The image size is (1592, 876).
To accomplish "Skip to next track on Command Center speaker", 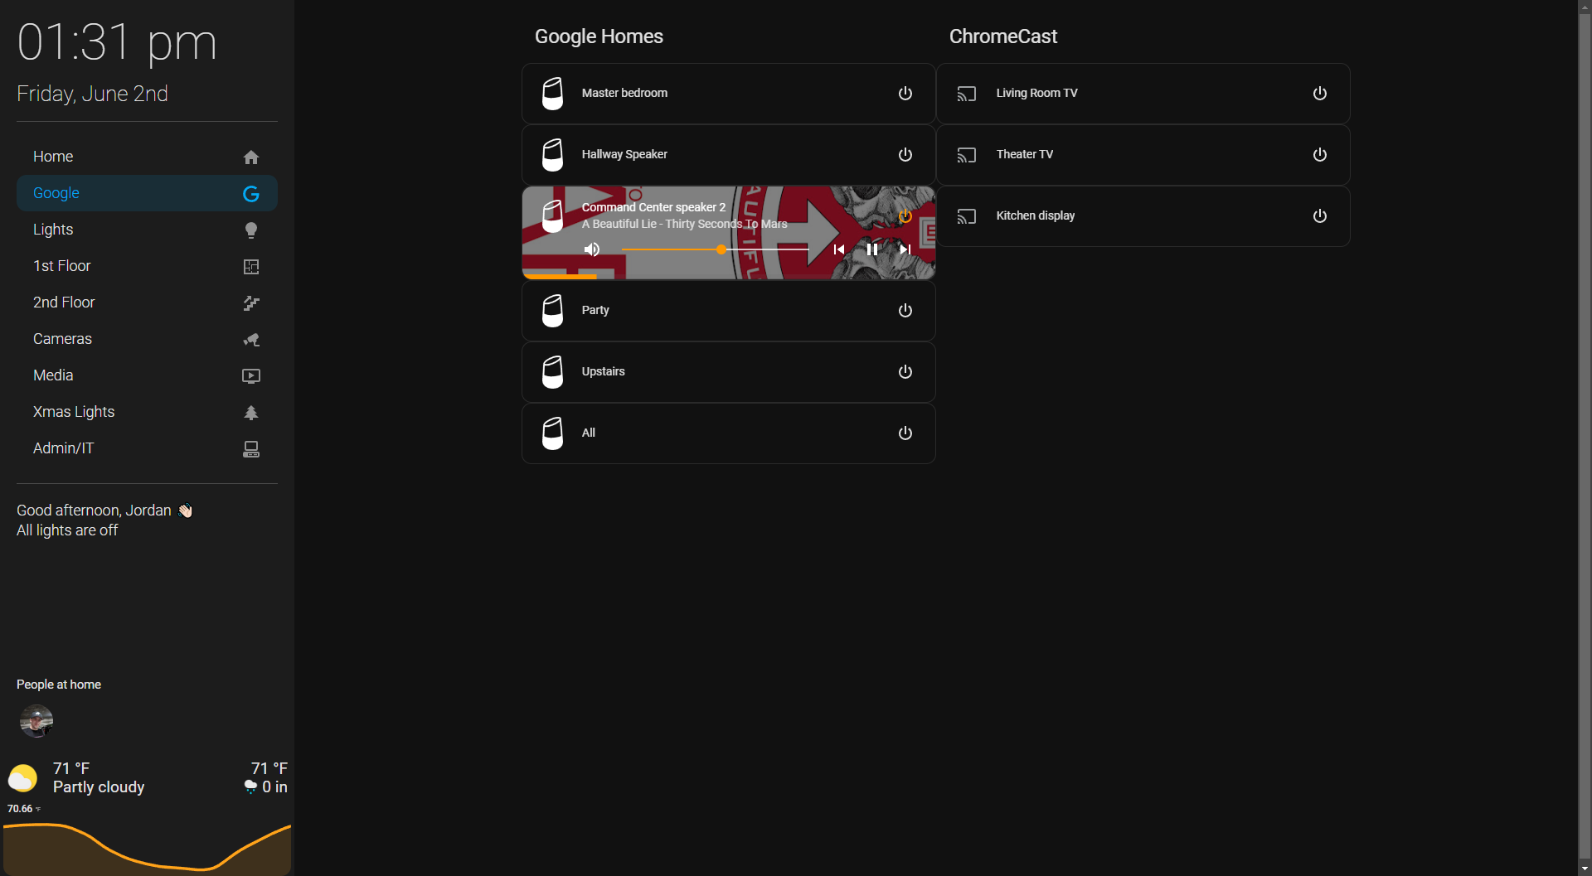I will 904,249.
